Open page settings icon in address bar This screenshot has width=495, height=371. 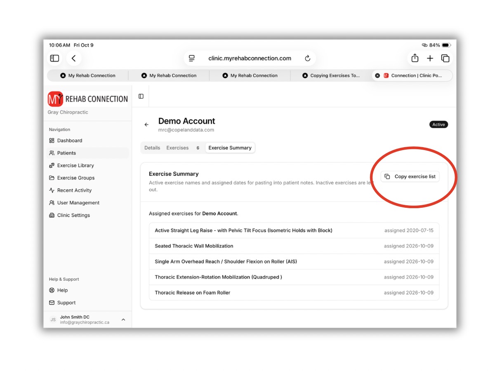[x=192, y=59]
